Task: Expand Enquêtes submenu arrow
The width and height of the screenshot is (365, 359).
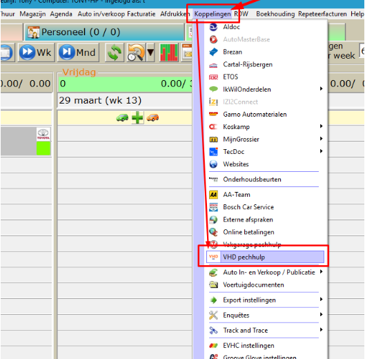Action: (x=322, y=315)
